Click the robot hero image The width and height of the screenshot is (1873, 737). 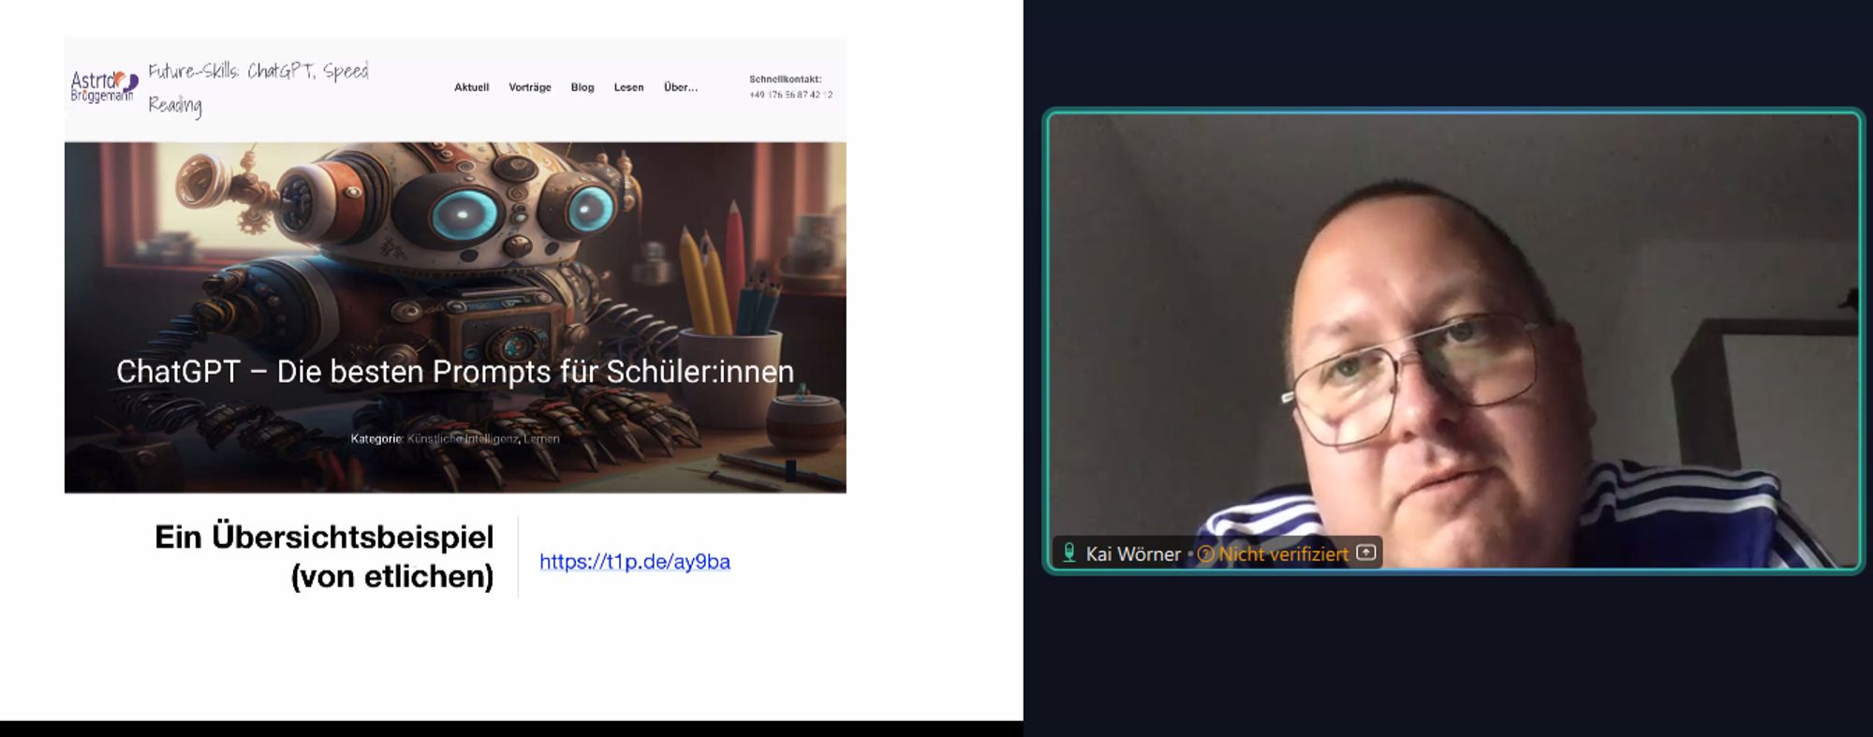click(x=455, y=317)
